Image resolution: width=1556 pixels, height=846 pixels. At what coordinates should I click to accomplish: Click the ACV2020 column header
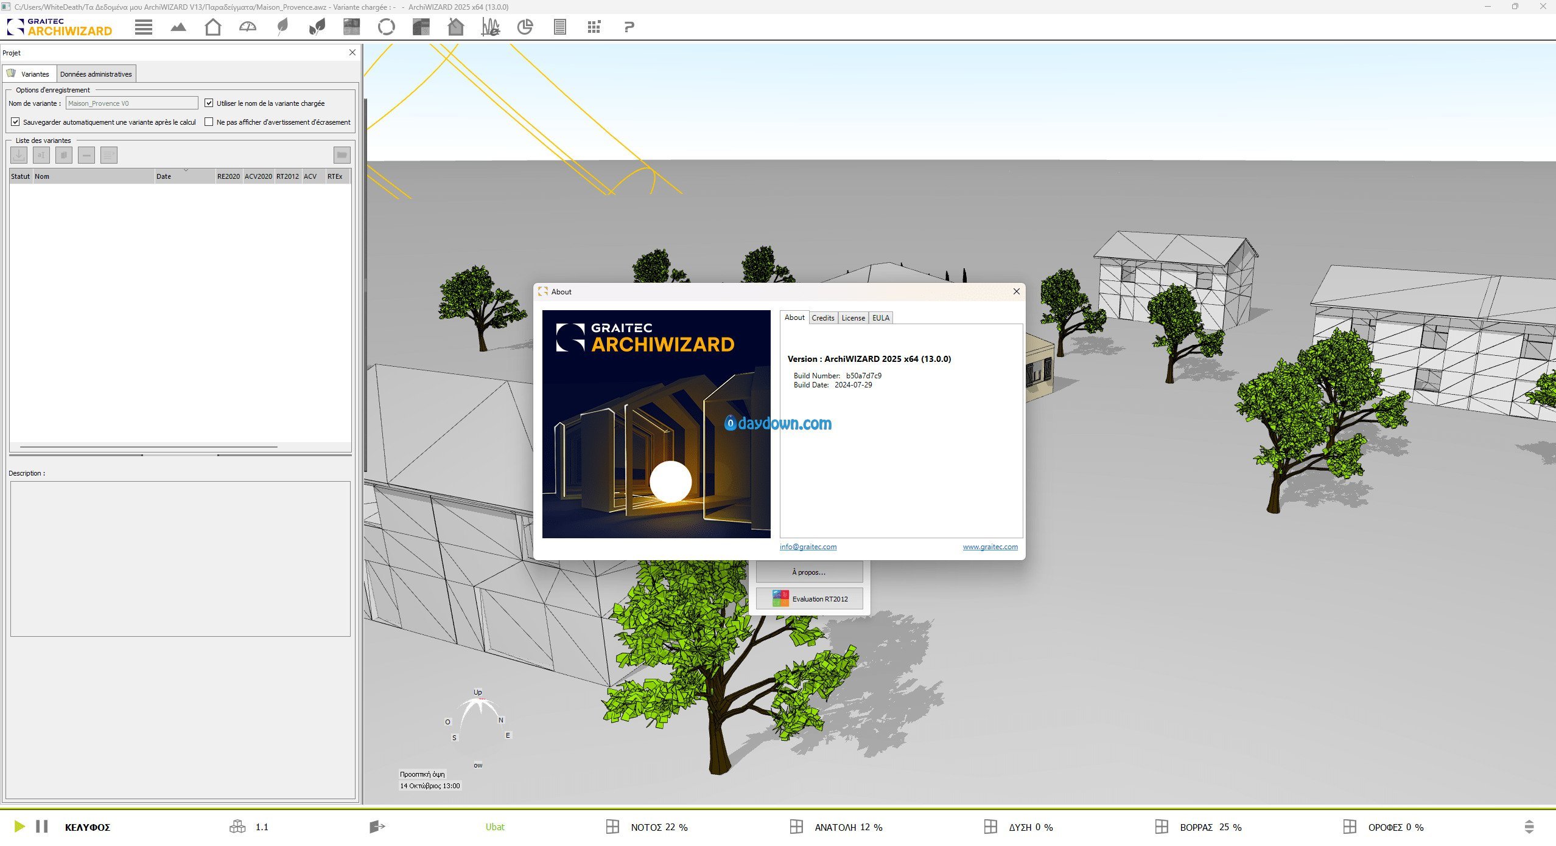pyautogui.click(x=258, y=176)
